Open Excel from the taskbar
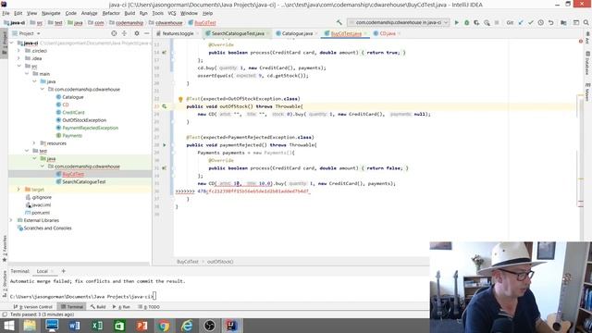This screenshot has width=592, height=333. coord(97,325)
